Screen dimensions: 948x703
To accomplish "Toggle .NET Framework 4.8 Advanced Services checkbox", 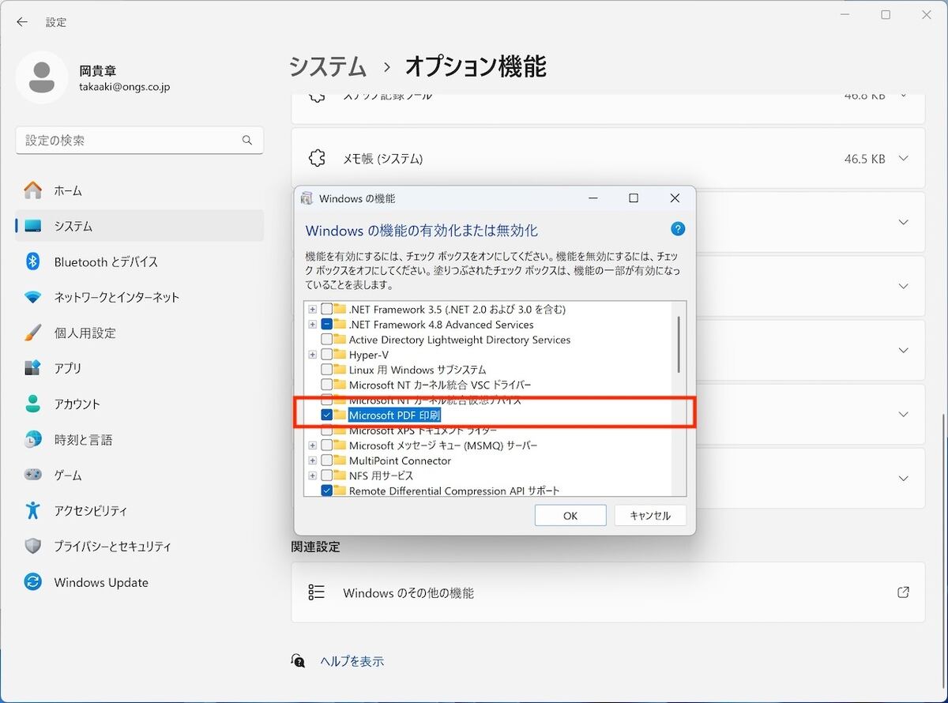I will click(326, 325).
